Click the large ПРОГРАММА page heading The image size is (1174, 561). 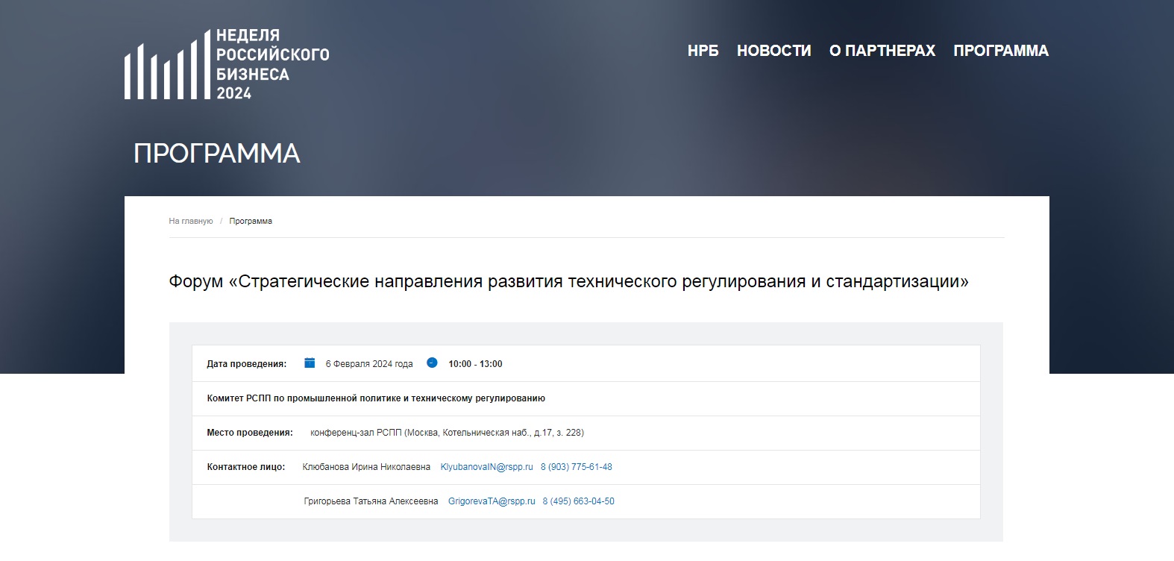217,154
